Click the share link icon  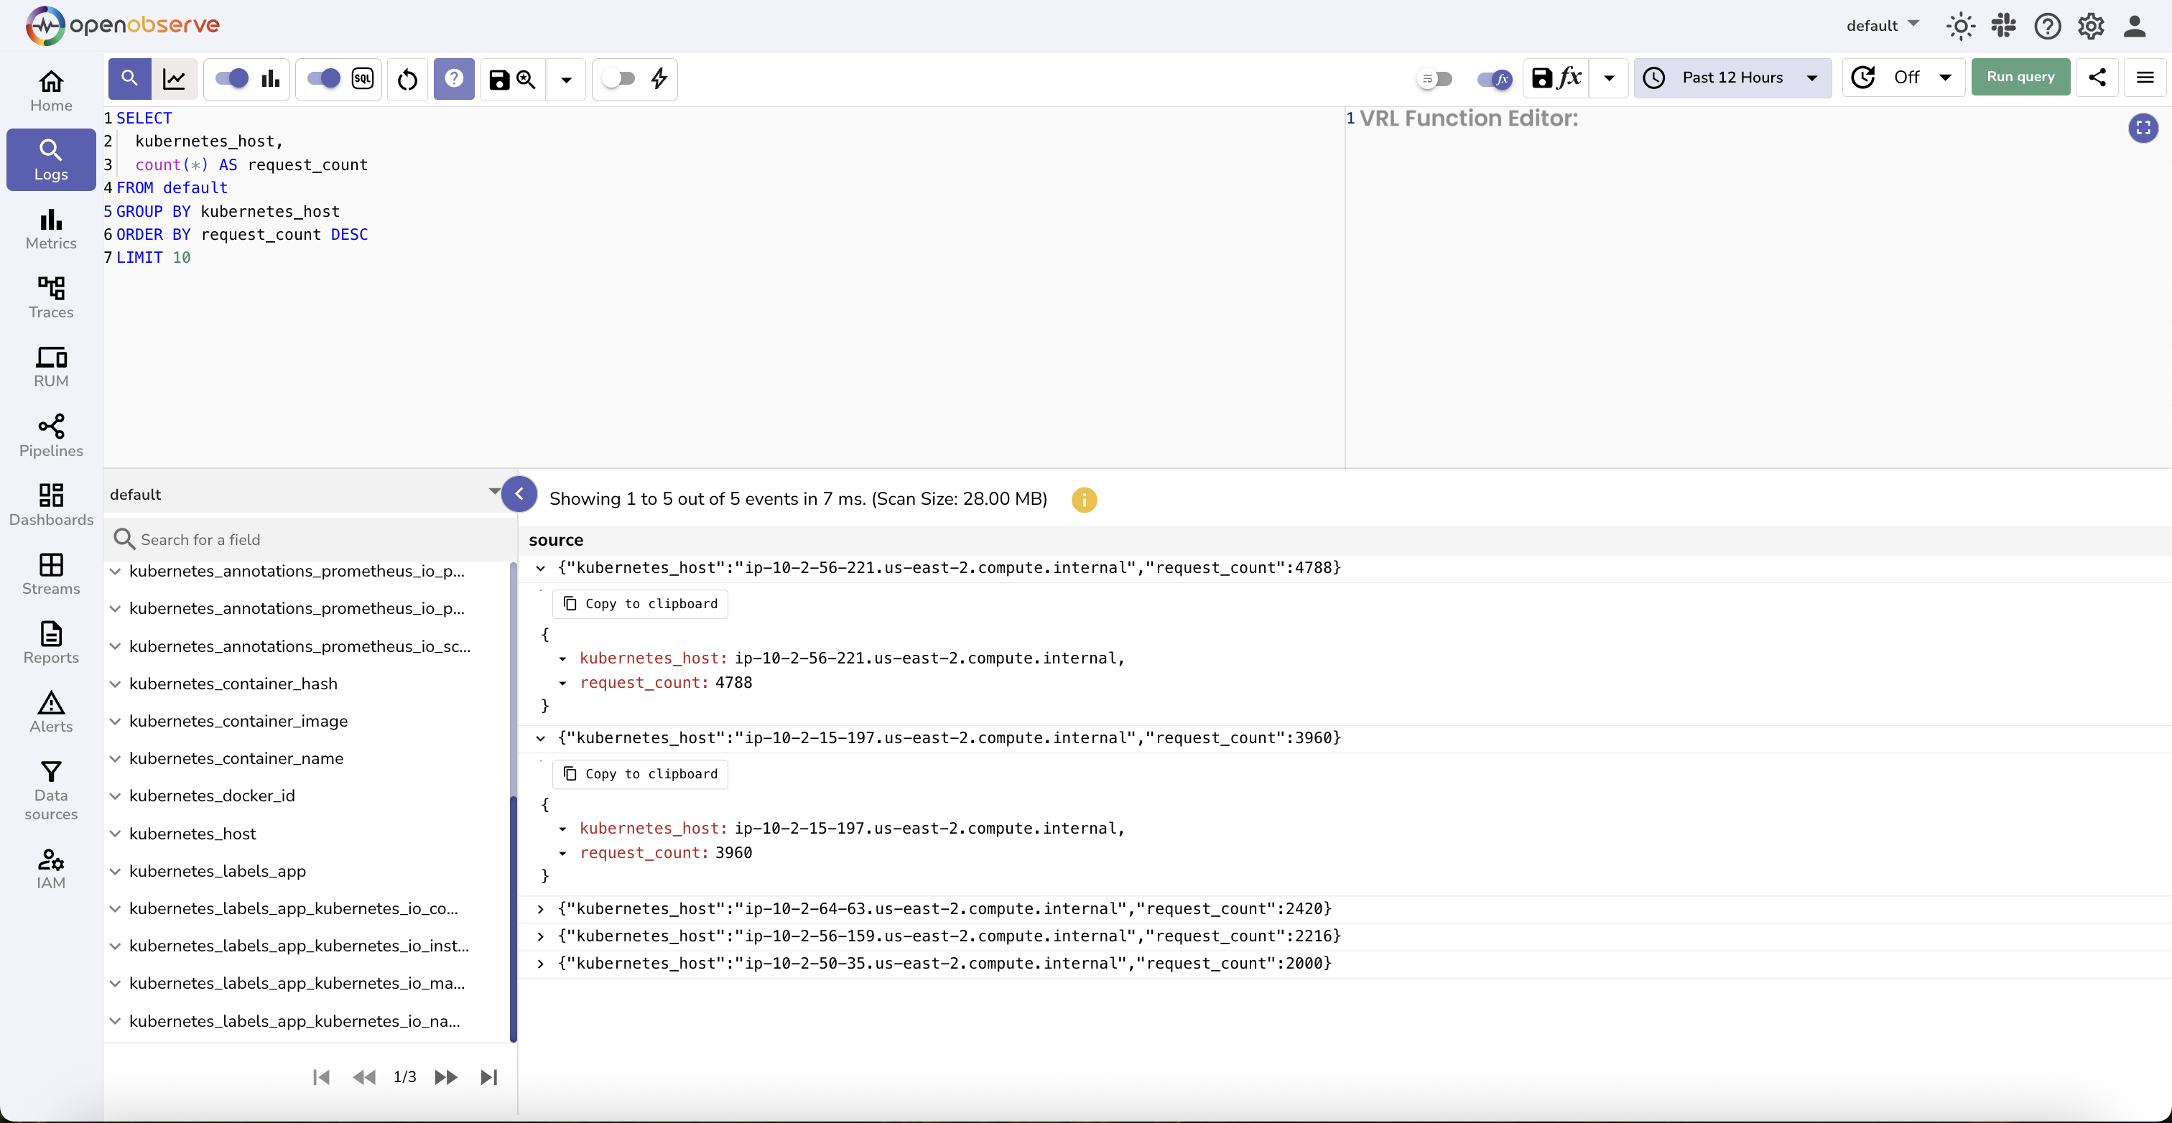(2097, 78)
